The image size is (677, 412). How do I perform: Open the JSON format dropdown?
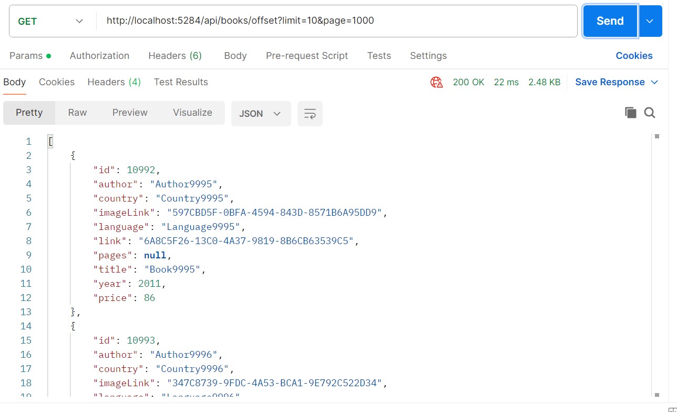261,114
